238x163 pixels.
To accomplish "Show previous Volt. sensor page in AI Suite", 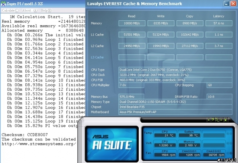I will pyautogui.click(x=228, y=143).
